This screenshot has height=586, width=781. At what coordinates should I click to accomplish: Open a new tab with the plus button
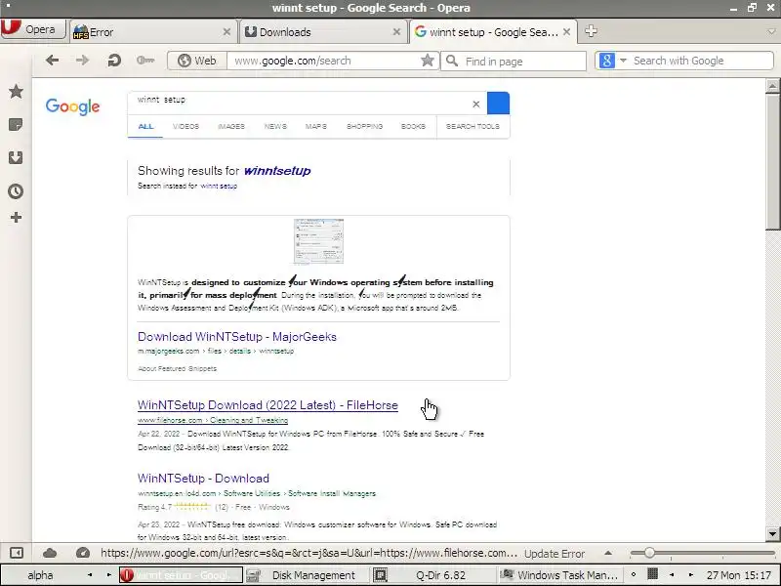(x=591, y=31)
